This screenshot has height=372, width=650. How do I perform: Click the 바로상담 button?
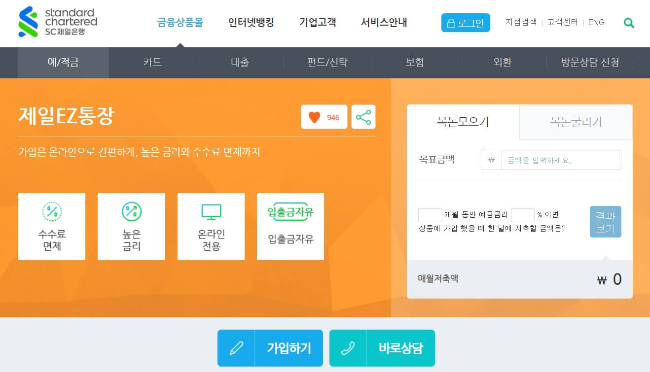(x=382, y=348)
